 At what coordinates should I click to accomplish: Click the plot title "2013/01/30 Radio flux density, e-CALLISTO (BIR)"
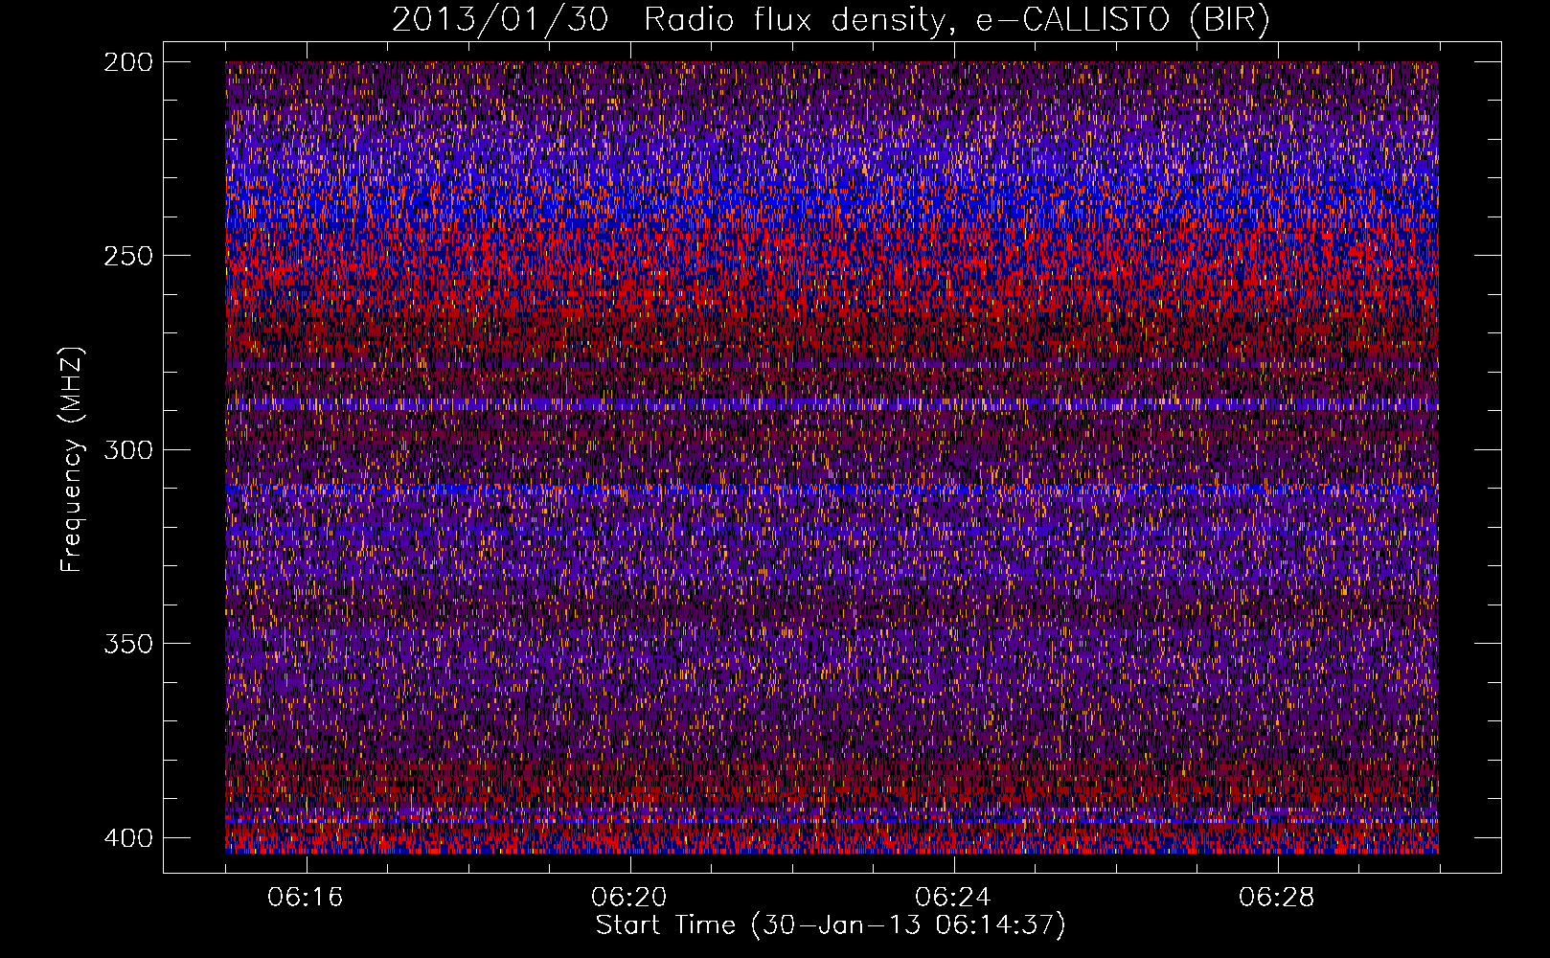click(831, 19)
